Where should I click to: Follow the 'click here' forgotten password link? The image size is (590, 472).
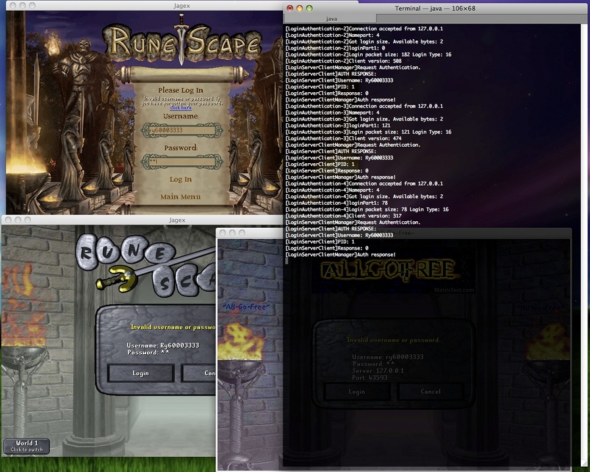point(180,108)
